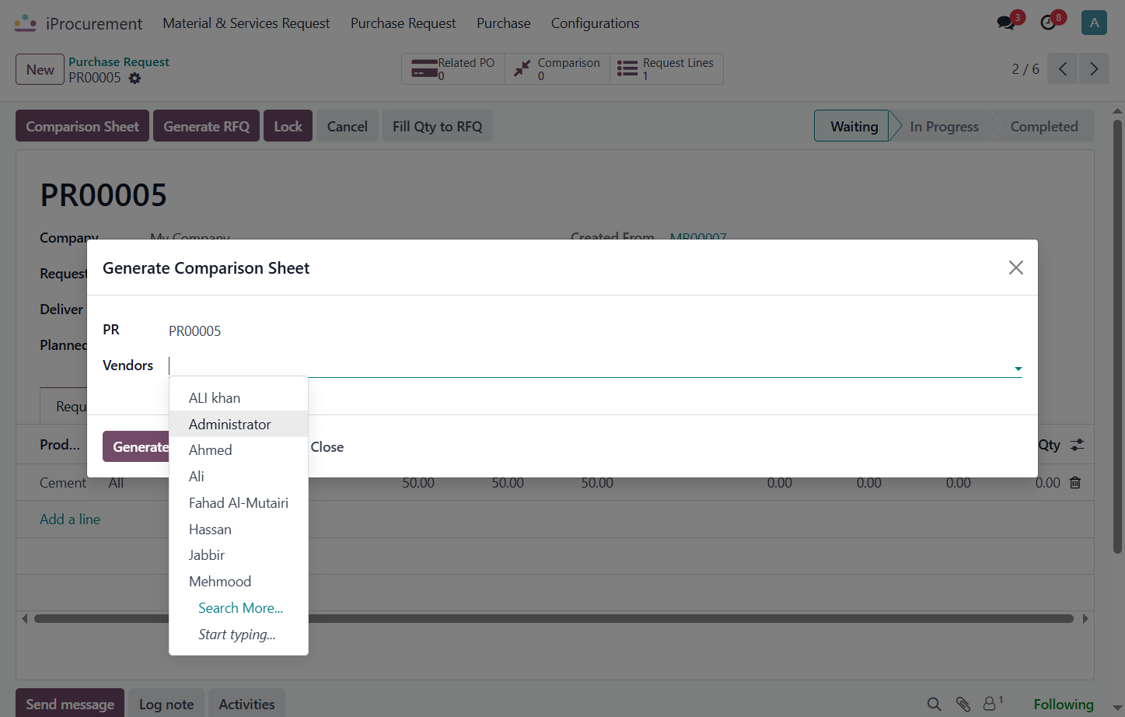Click the Following button
This screenshot has height=717, width=1125.
[x=1063, y=704]
